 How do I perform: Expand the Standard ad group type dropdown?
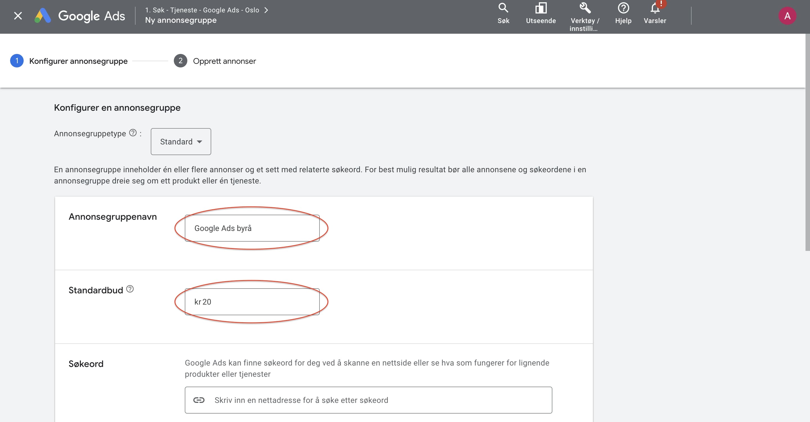pyautogui.click(x=181, y=142)
